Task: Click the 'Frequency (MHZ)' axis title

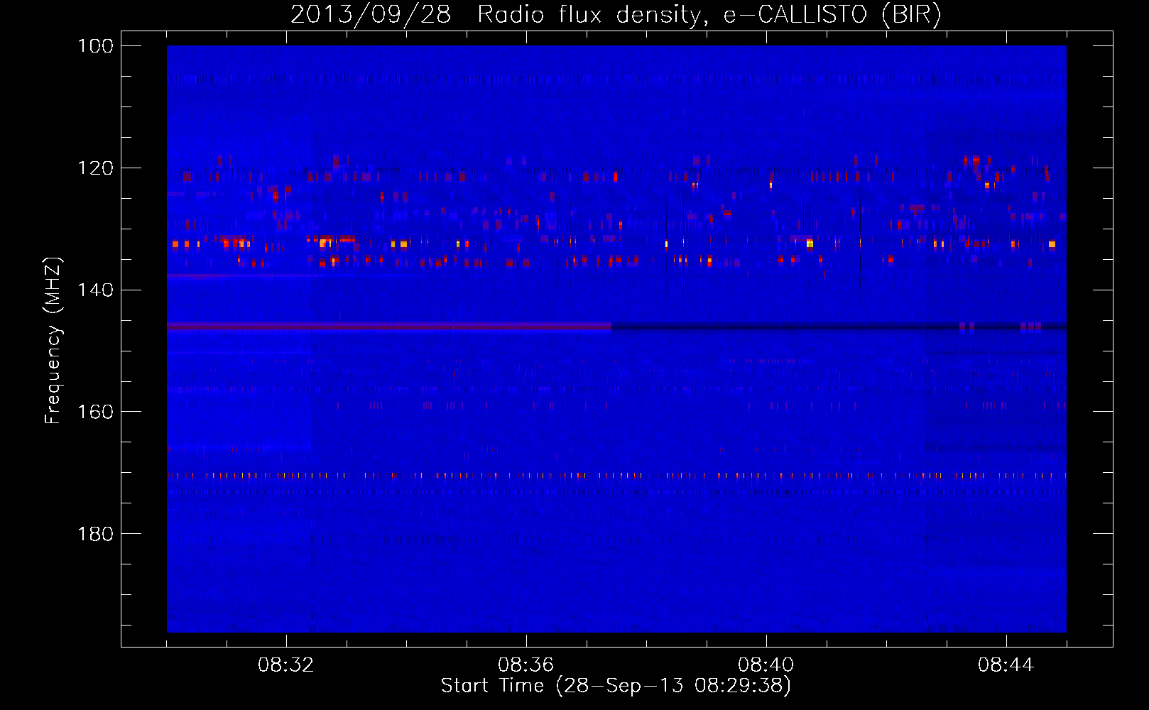Action: point(53,341)
